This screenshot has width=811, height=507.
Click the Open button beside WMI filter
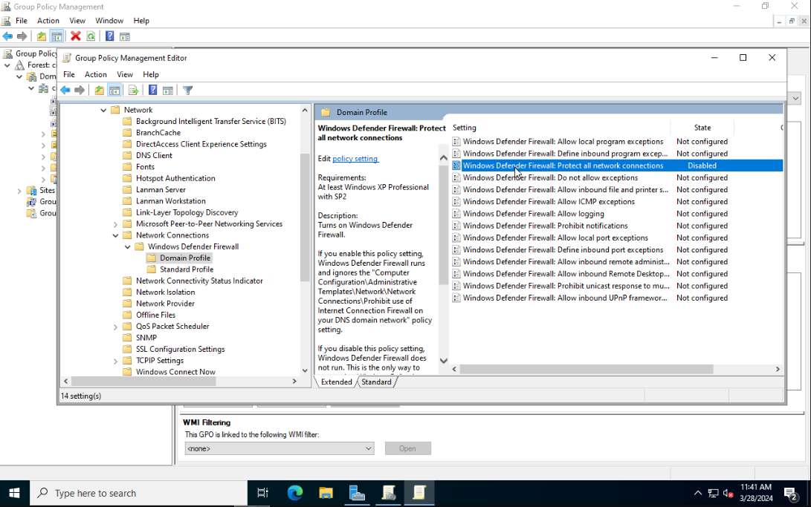click(407, 448)
